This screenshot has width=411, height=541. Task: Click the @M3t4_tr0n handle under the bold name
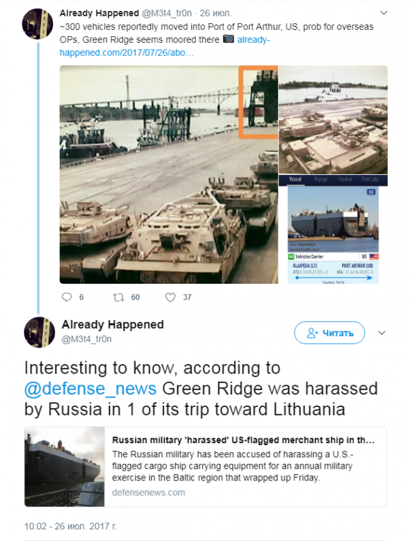(x=86, y=339)
